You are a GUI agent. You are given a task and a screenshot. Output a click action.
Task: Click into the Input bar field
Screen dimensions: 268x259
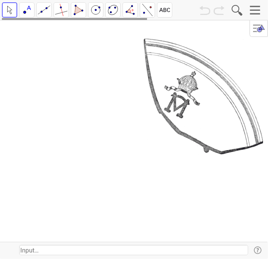pyautogui.click(x=134, y=250)
